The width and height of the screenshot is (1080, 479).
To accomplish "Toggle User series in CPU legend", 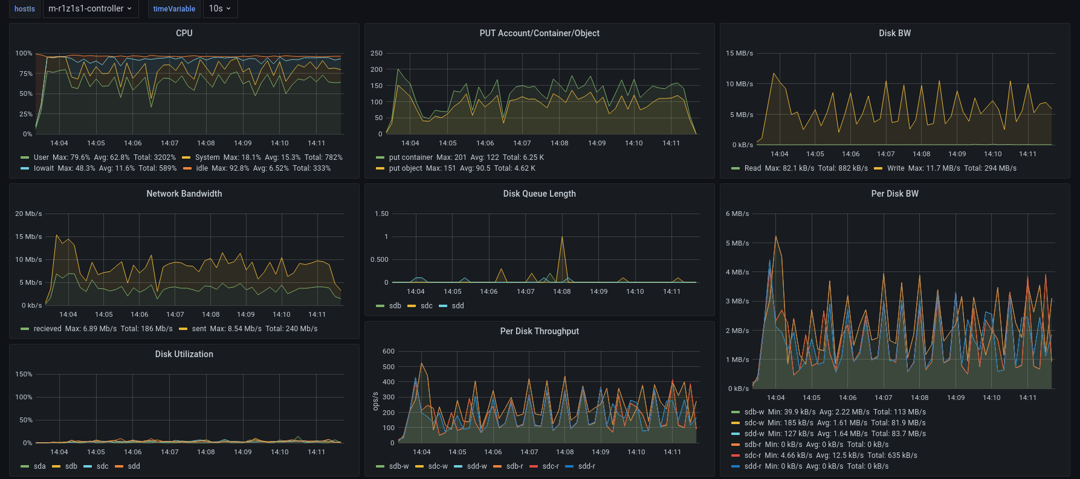I will pyautogui.click(x=41, y=157).
